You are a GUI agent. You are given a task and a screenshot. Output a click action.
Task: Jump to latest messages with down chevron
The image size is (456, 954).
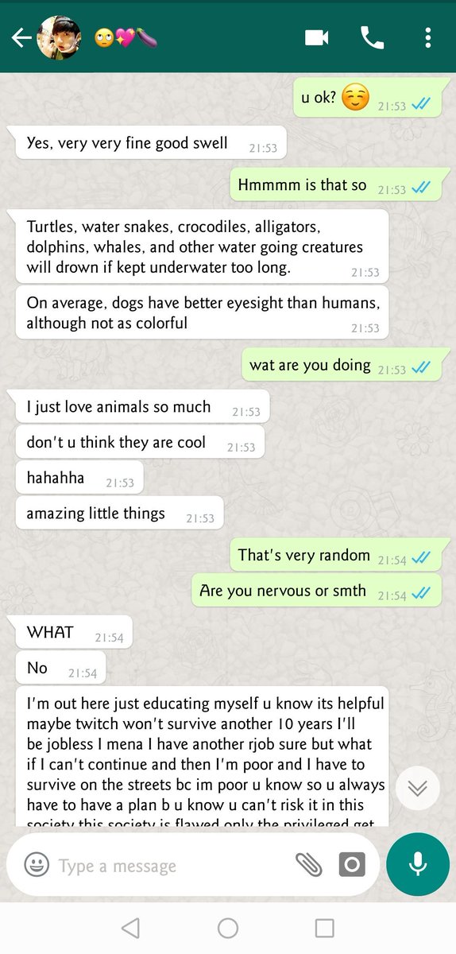click(x=417, y=788)
